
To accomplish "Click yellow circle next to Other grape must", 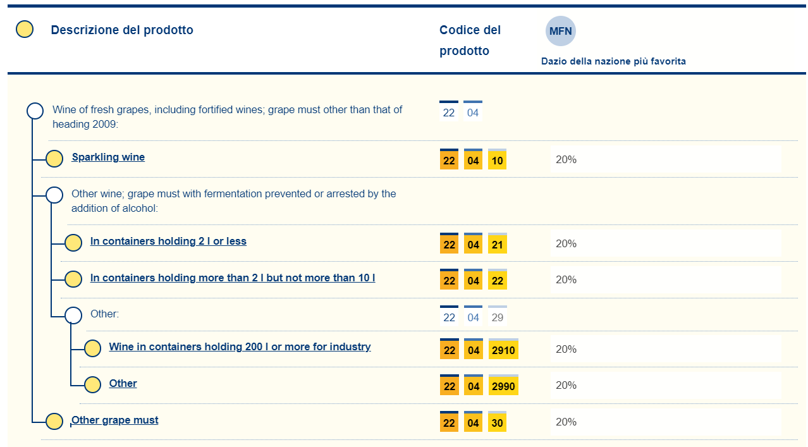I will 54,421.
